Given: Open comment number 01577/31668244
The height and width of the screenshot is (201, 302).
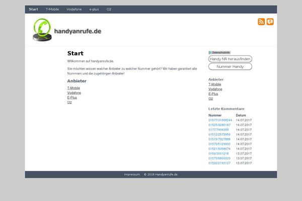Looking at the screenshot, I should click(x=220, y=120).
